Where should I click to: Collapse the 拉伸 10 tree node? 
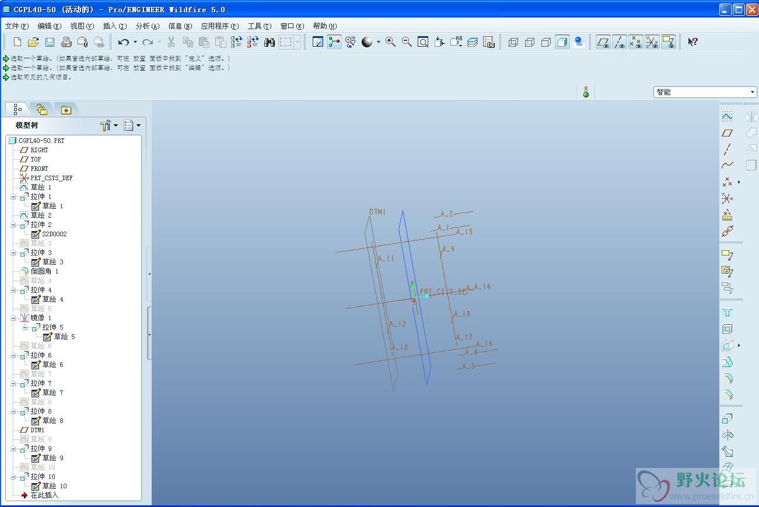click(x=13, y=477)
